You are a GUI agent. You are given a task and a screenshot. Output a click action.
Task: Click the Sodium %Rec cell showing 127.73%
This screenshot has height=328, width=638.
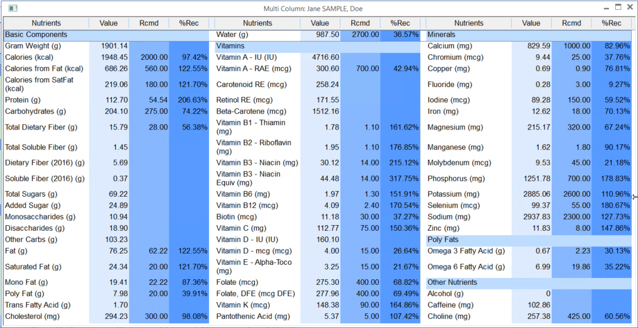(613, 218)
